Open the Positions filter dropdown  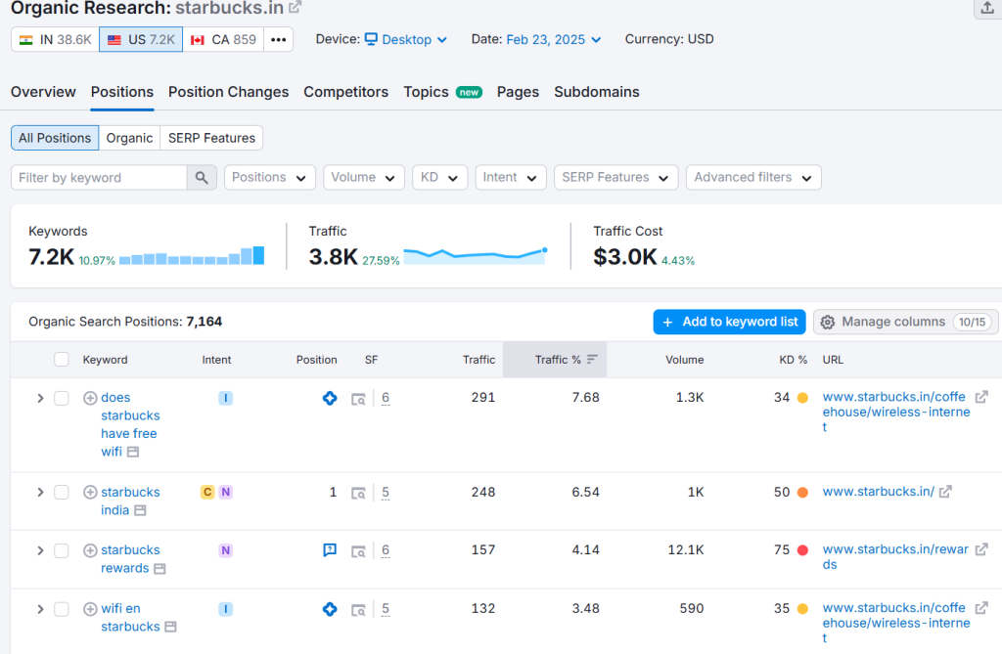[x=270, y=178]
